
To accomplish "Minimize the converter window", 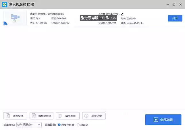I will 168,5.
